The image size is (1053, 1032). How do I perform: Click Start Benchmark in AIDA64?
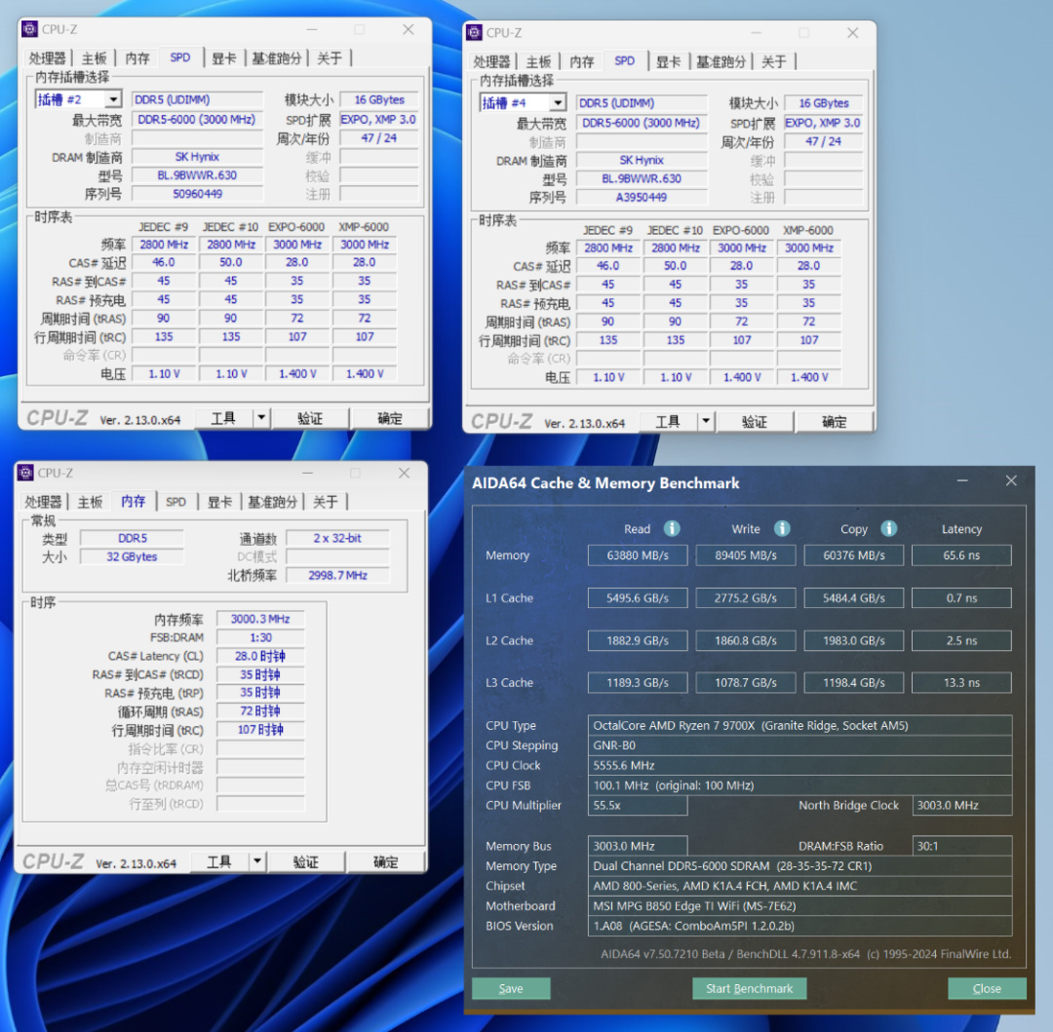[750, 988]
